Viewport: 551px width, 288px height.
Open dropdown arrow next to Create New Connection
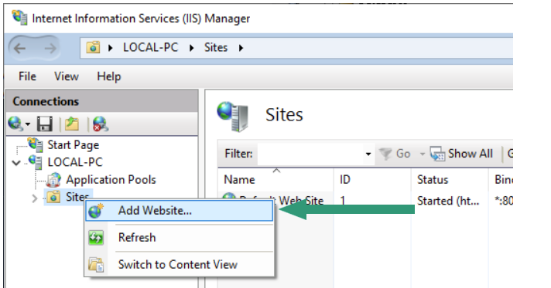[x=28, y=124]
